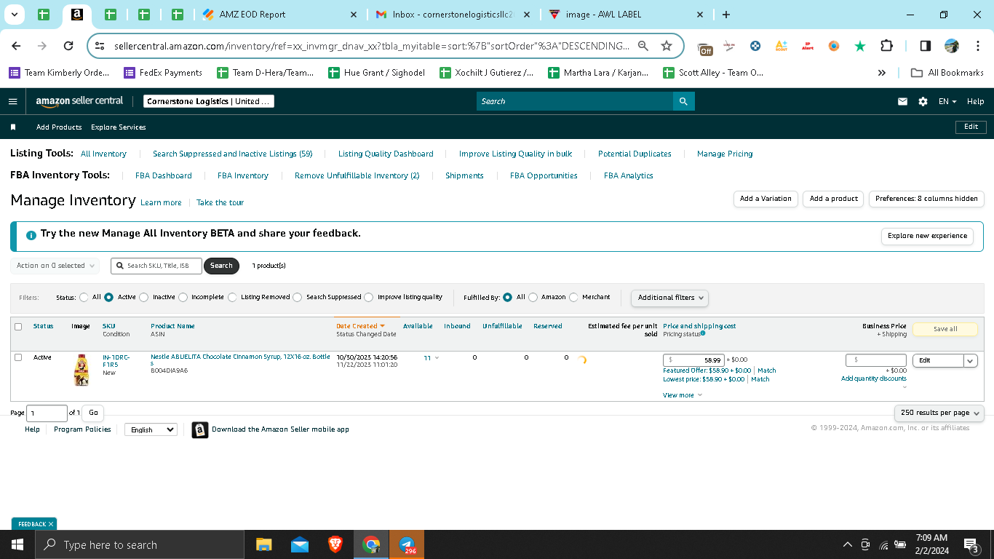
Task: Open the Seller Central messages envelope
Action: (902, 101)
